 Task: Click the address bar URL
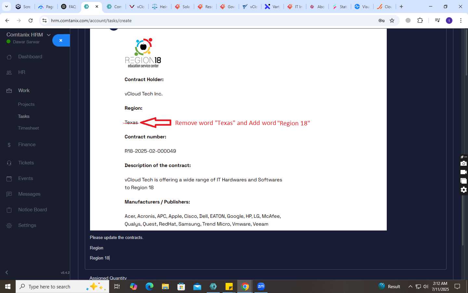click(91, 21)
